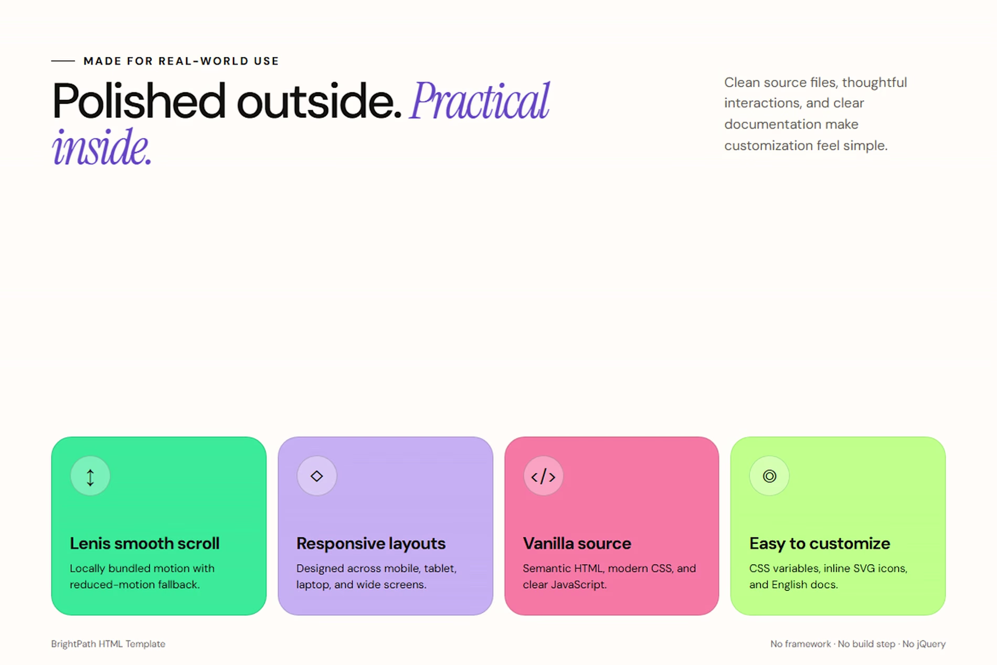
Task: Click the No framework footer note
Action: coord(858,644)
